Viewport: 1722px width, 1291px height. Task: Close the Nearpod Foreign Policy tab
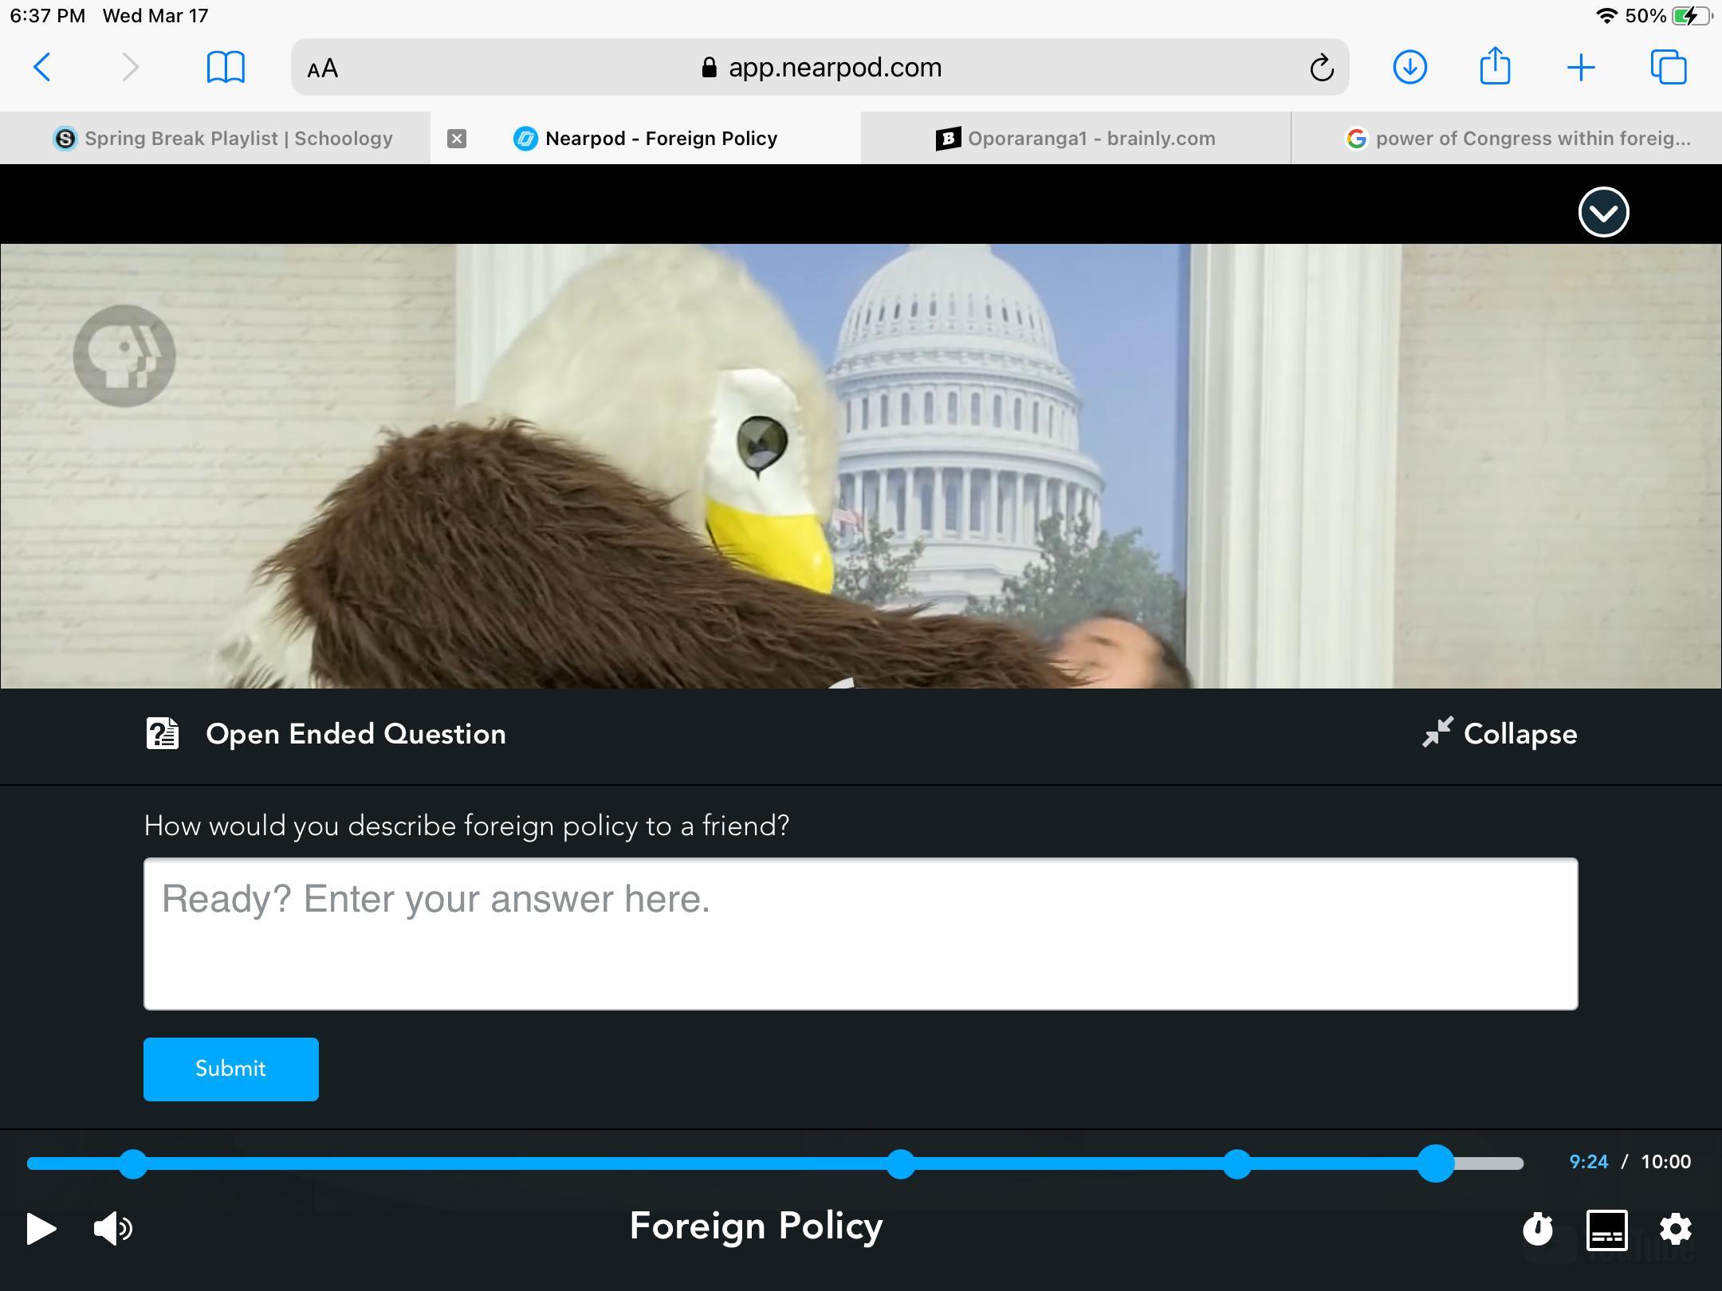pos(456,139)
